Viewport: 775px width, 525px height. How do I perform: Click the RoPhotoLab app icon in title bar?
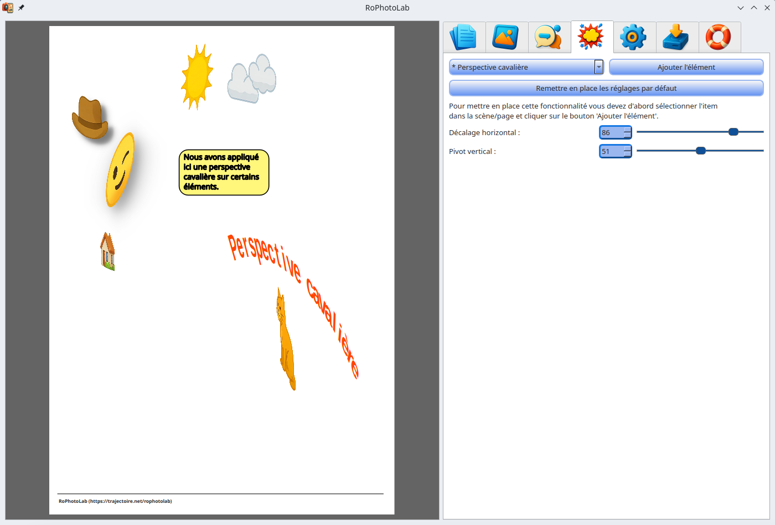[8, 8]
